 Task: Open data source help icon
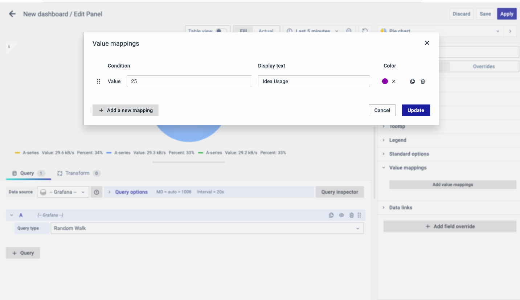pos(97,192)
